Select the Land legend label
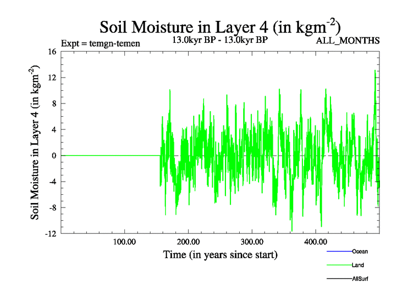 358,265
